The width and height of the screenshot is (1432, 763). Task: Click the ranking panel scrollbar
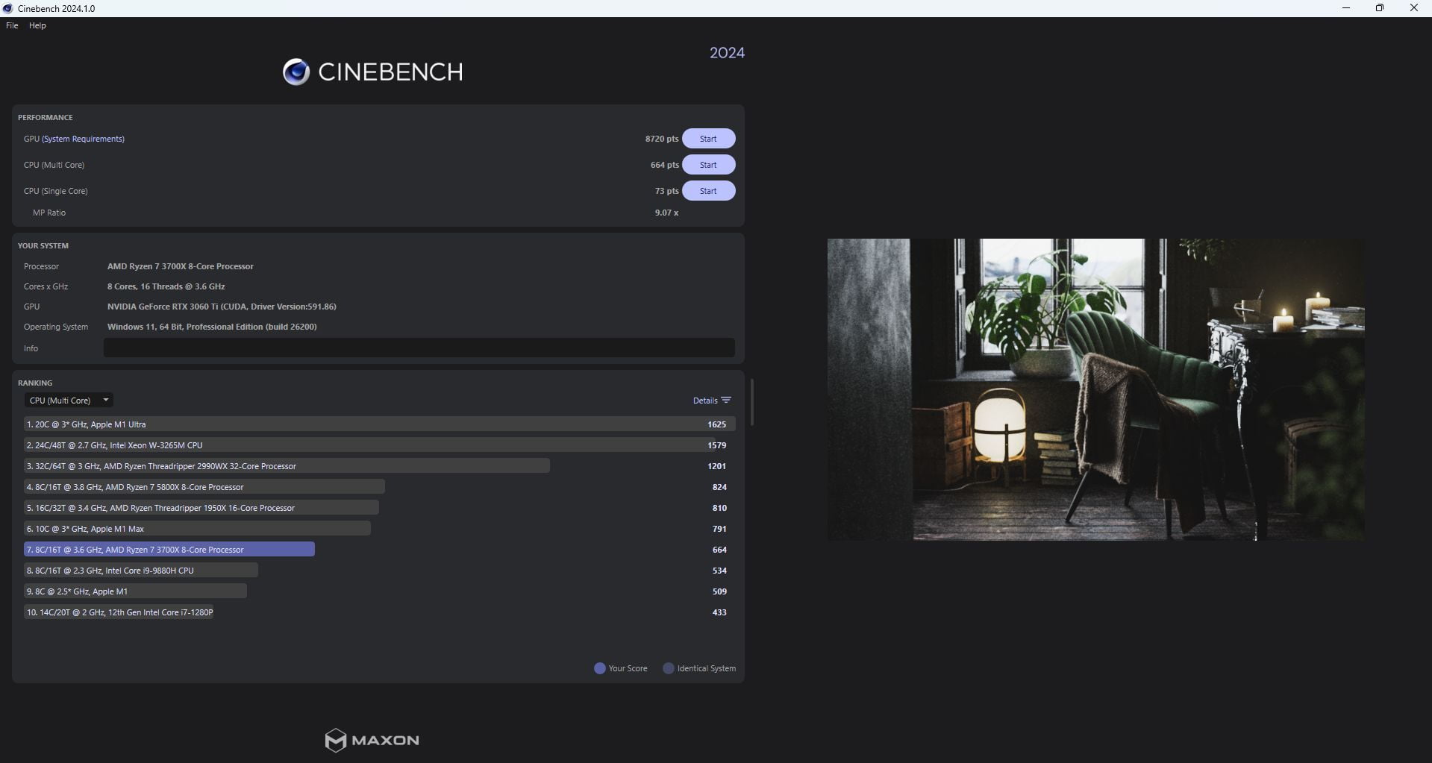pos(751,402)
